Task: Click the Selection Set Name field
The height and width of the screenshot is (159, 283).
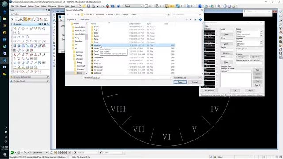Action: (x=236, y=71)
